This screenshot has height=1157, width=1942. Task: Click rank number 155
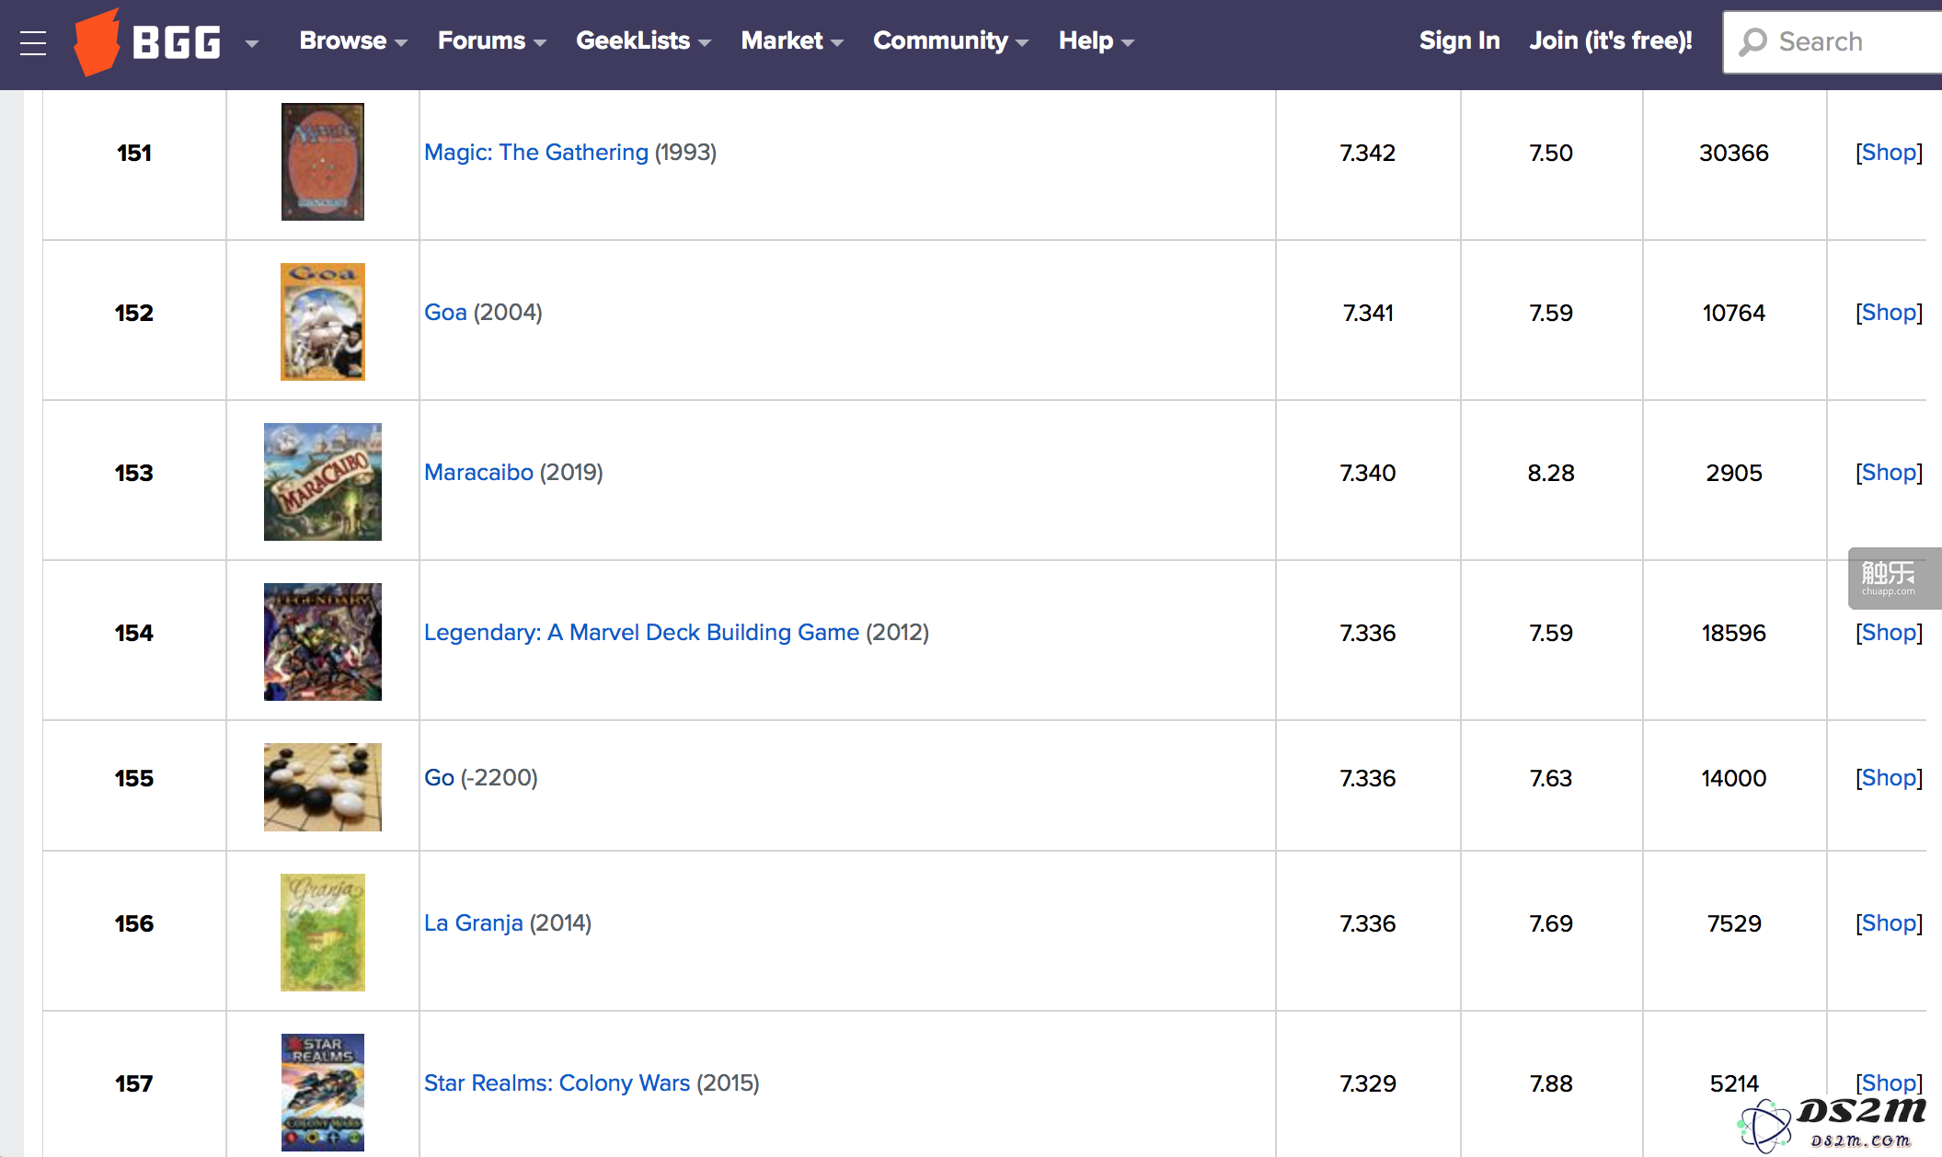tap(134, 778)
